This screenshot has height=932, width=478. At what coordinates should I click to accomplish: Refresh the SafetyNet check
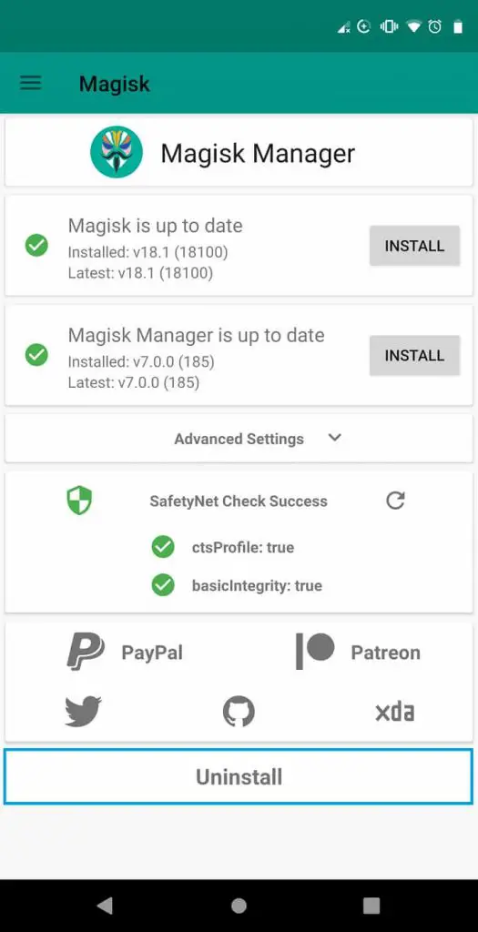(395, 501)
